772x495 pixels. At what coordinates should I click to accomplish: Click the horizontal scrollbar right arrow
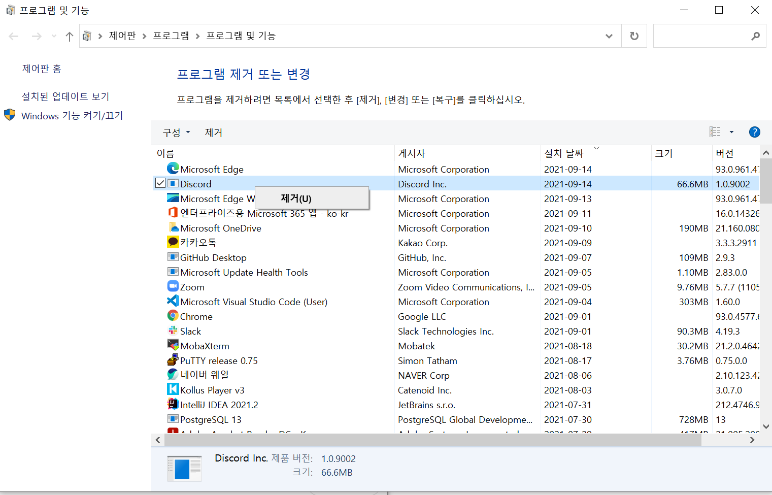click(752, 440)
